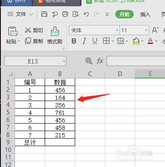This screenshot has height=167, width=165.
Task: Click cell containing 编号
Action: tap(30, 82)
